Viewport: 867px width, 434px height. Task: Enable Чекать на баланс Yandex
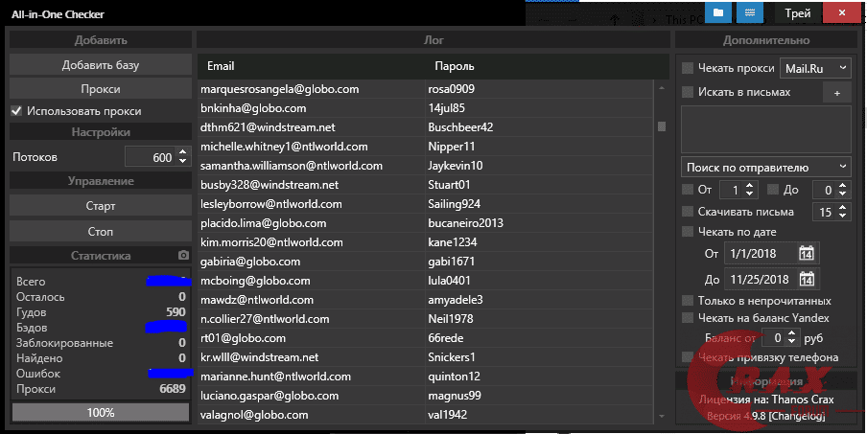coord(688,317)
